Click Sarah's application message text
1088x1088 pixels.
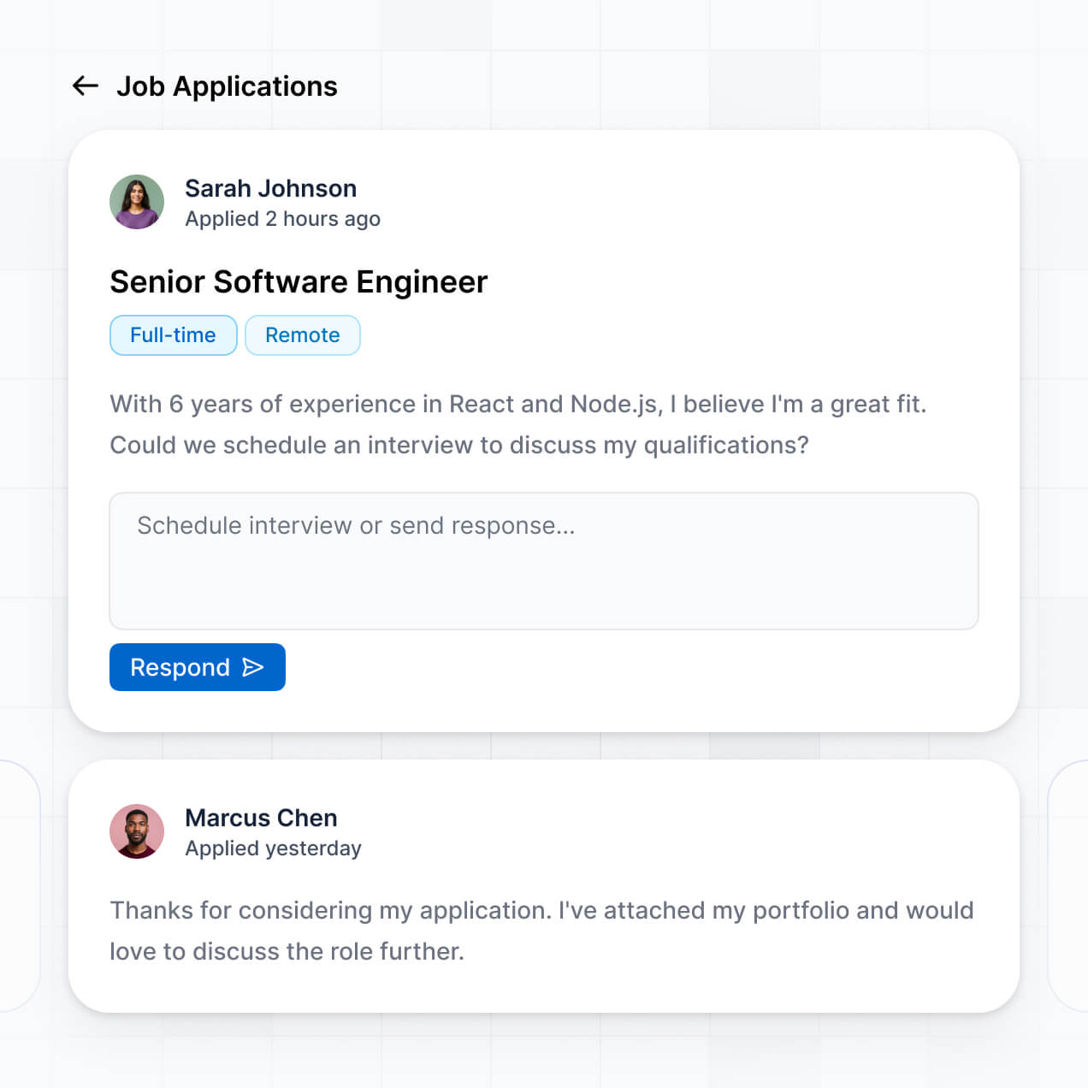coord(517,424)
